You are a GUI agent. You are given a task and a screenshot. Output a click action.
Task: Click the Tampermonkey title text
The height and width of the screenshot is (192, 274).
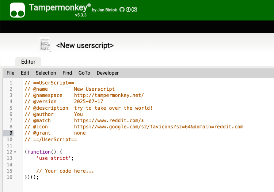(x=60, y=8)
